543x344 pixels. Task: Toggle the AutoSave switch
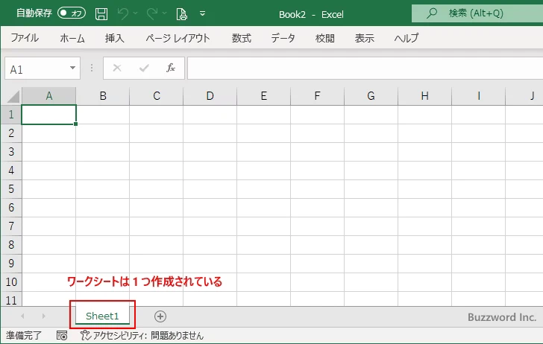[x=72, y=13]
